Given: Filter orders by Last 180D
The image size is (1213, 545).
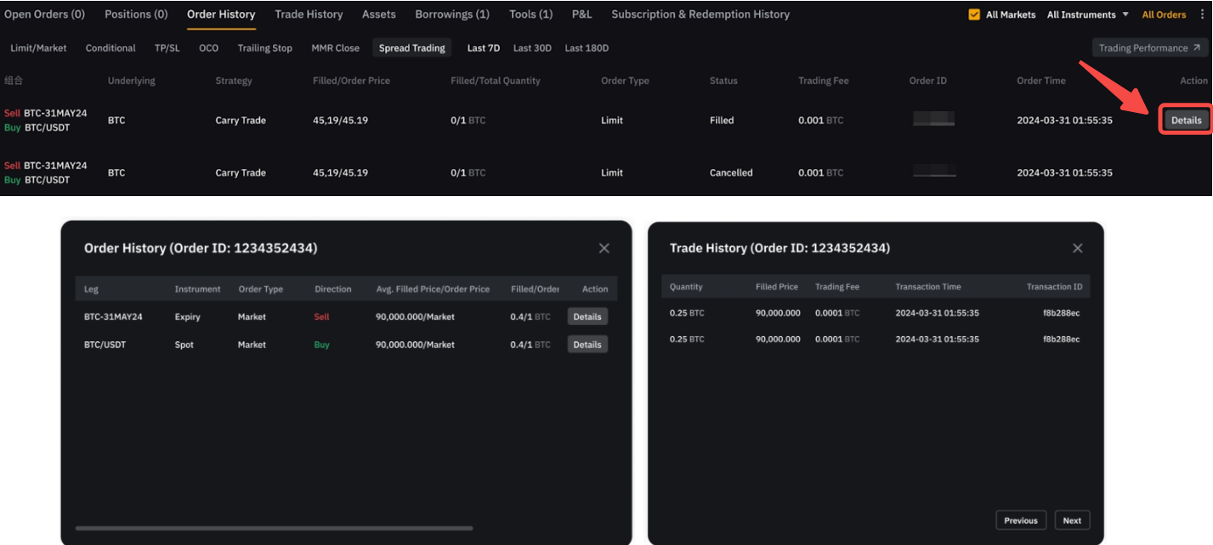Looking at the screenshot, I should click(587, 48).
